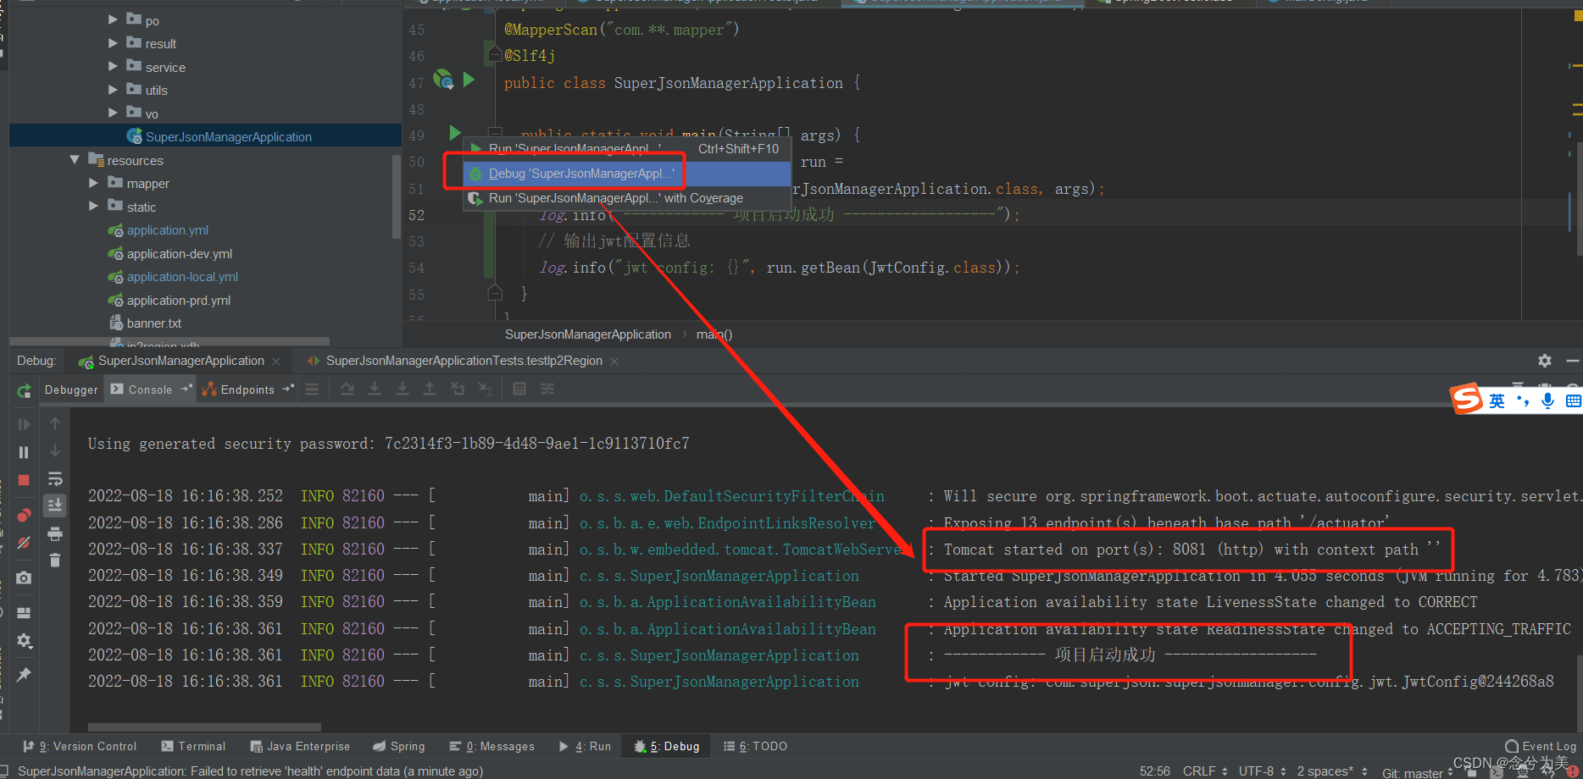Expand the static resources folder
This screenshot has width=1583, height=779.
(94, 206)
